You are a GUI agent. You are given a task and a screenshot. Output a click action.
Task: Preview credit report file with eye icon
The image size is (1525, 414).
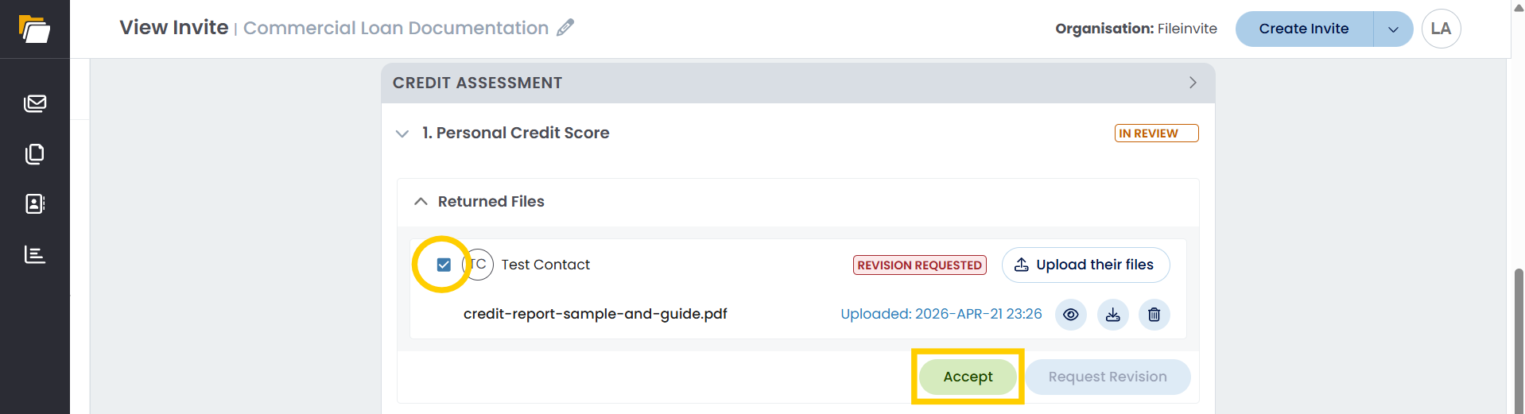(1071, 315)
